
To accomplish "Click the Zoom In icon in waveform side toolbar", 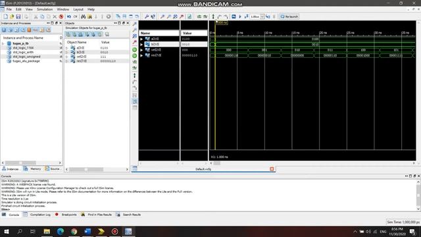I will tap(135, 24).
